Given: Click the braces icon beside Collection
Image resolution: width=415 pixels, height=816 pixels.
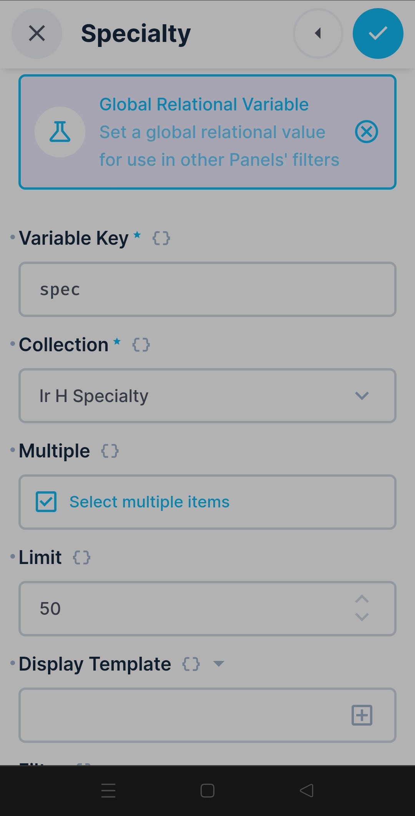Looking at the screenshot, I should tap(141, 345).
